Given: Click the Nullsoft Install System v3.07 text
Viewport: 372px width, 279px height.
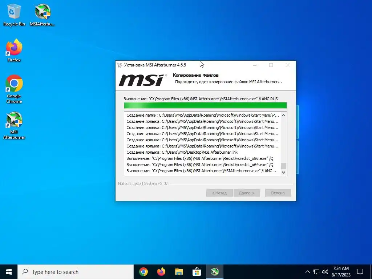Looking at the screenshot, I should (143, 183).
